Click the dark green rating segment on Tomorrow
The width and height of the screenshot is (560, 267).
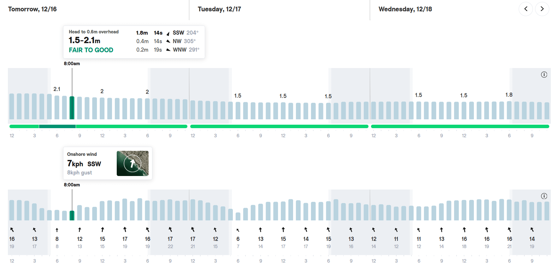tap(57, 126)
